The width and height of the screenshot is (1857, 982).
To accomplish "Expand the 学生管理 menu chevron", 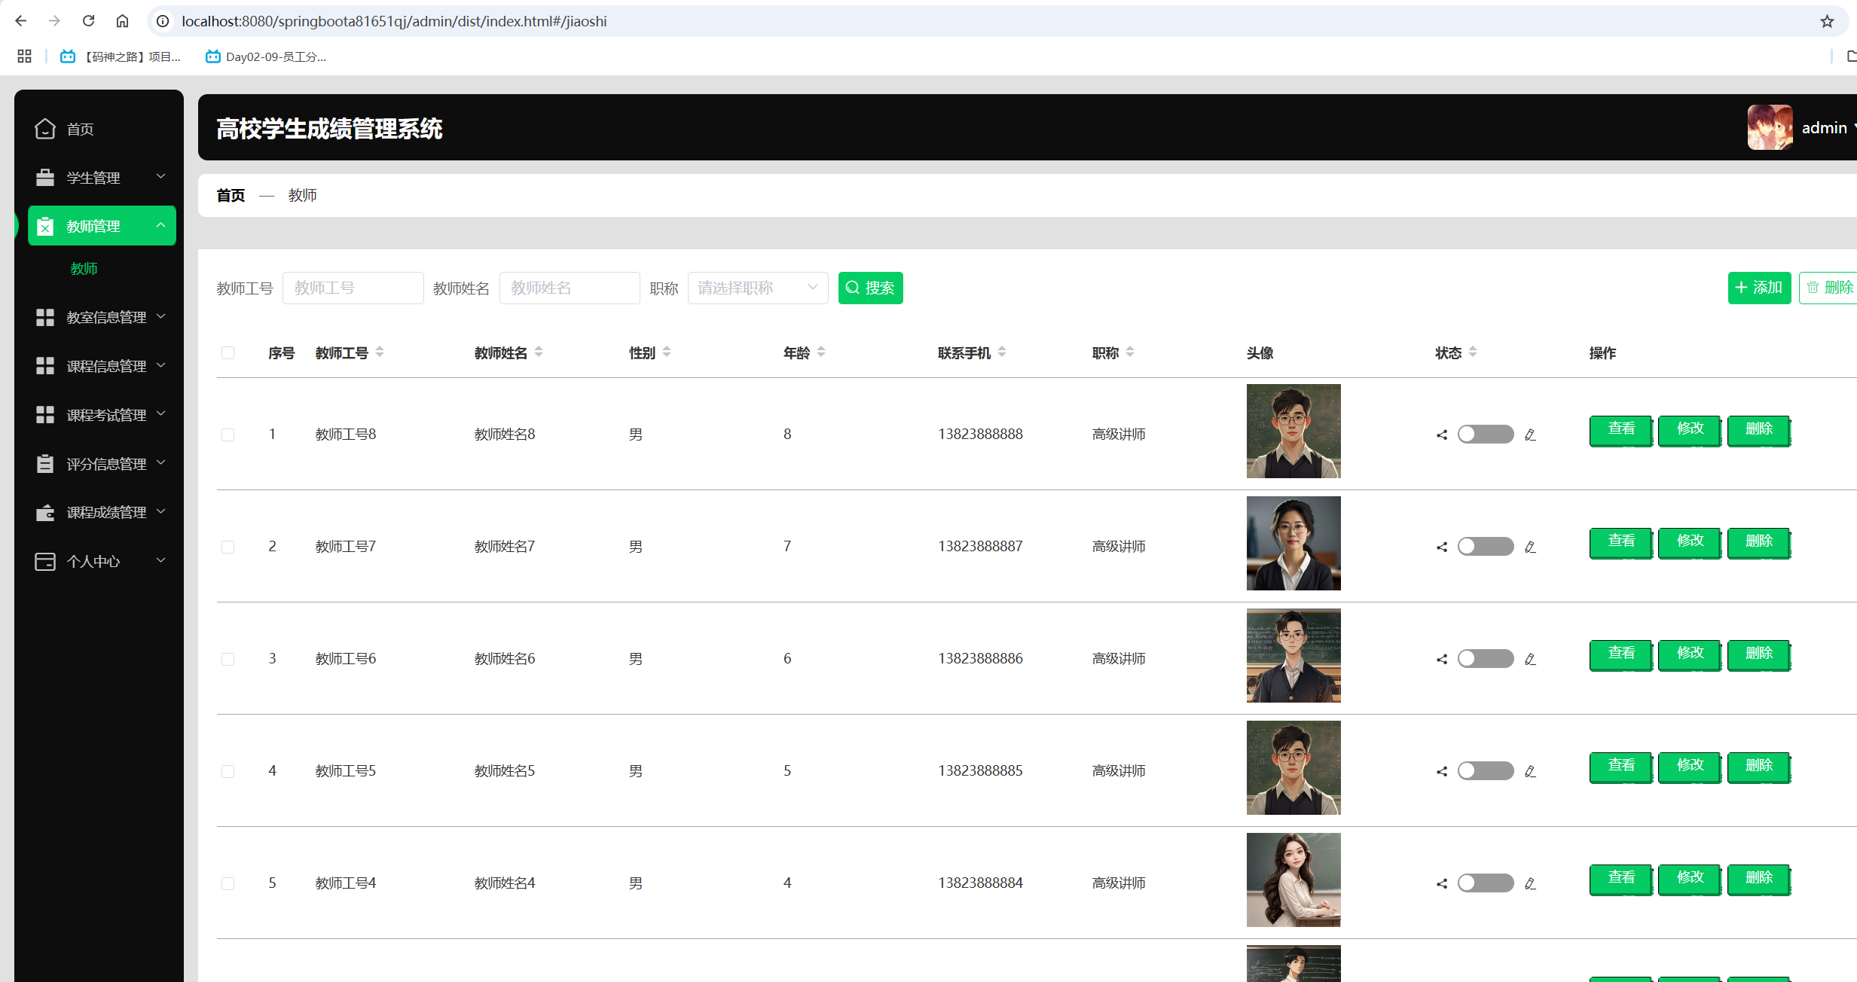I will 160,176.
